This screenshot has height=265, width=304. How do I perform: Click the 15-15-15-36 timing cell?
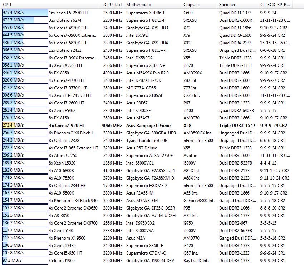(275, 43)
